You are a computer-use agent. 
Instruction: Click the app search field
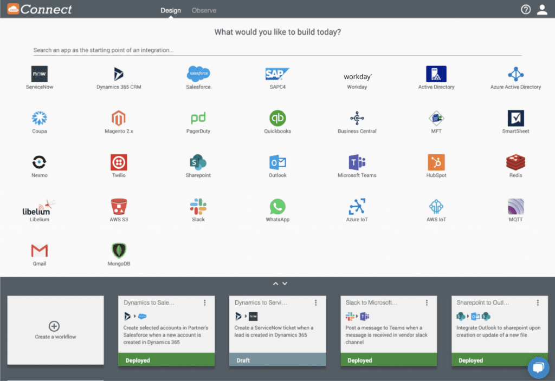click(x=277, y=50)
